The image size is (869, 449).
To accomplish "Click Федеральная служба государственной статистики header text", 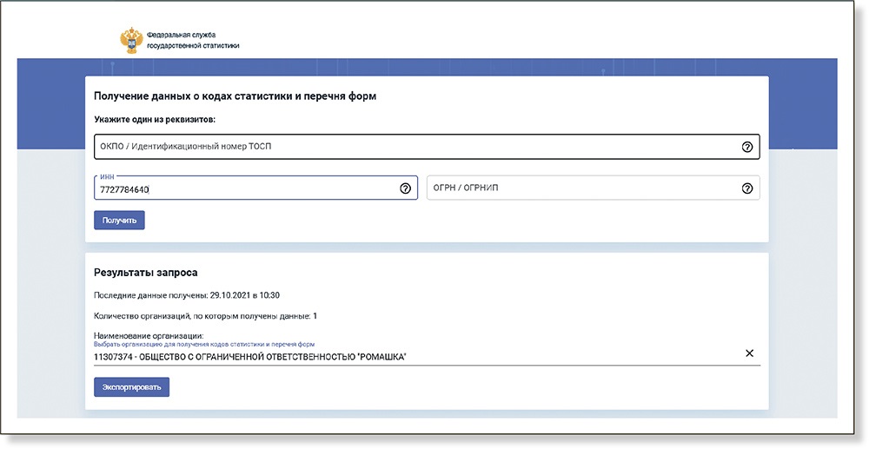I will click(192, 40).
